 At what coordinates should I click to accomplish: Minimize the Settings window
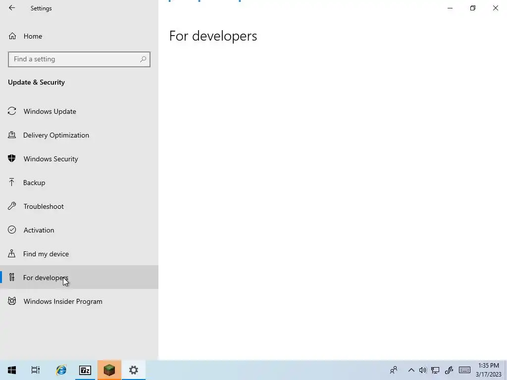click(450, 8)
